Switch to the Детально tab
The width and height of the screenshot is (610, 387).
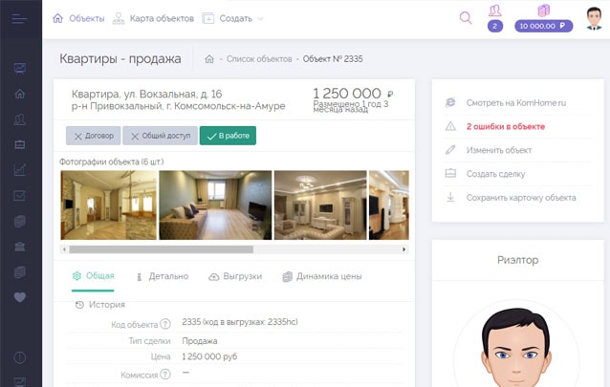(x=163, y=276)
